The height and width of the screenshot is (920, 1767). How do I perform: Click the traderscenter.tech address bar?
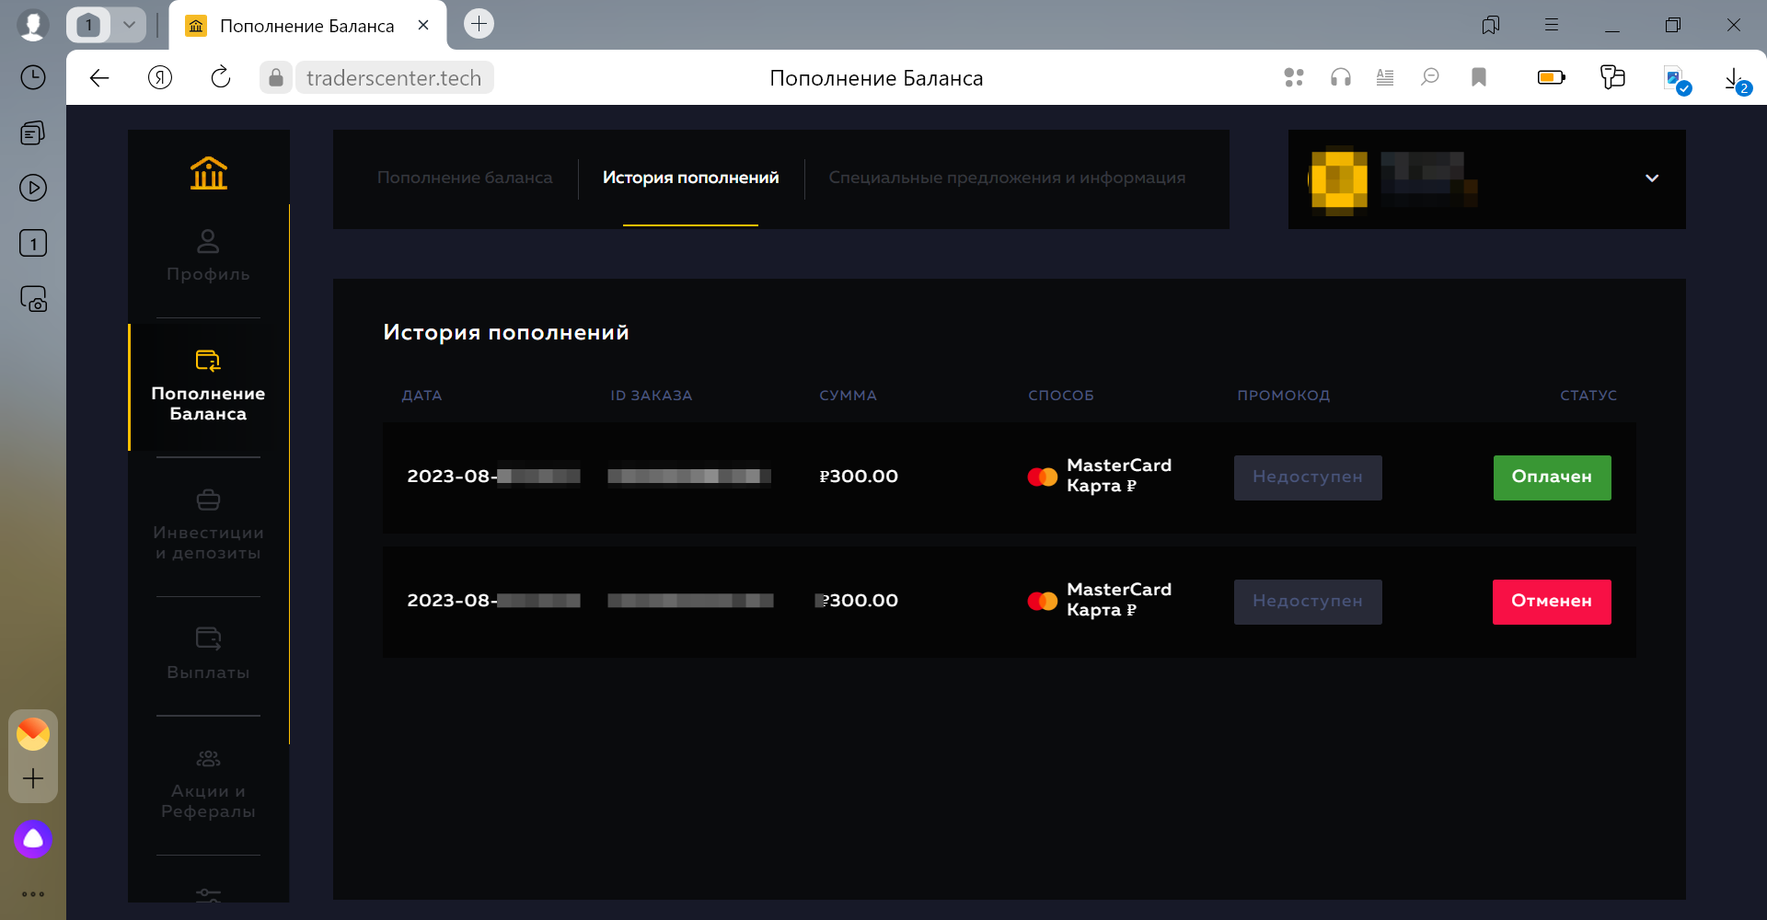(394, 77)
